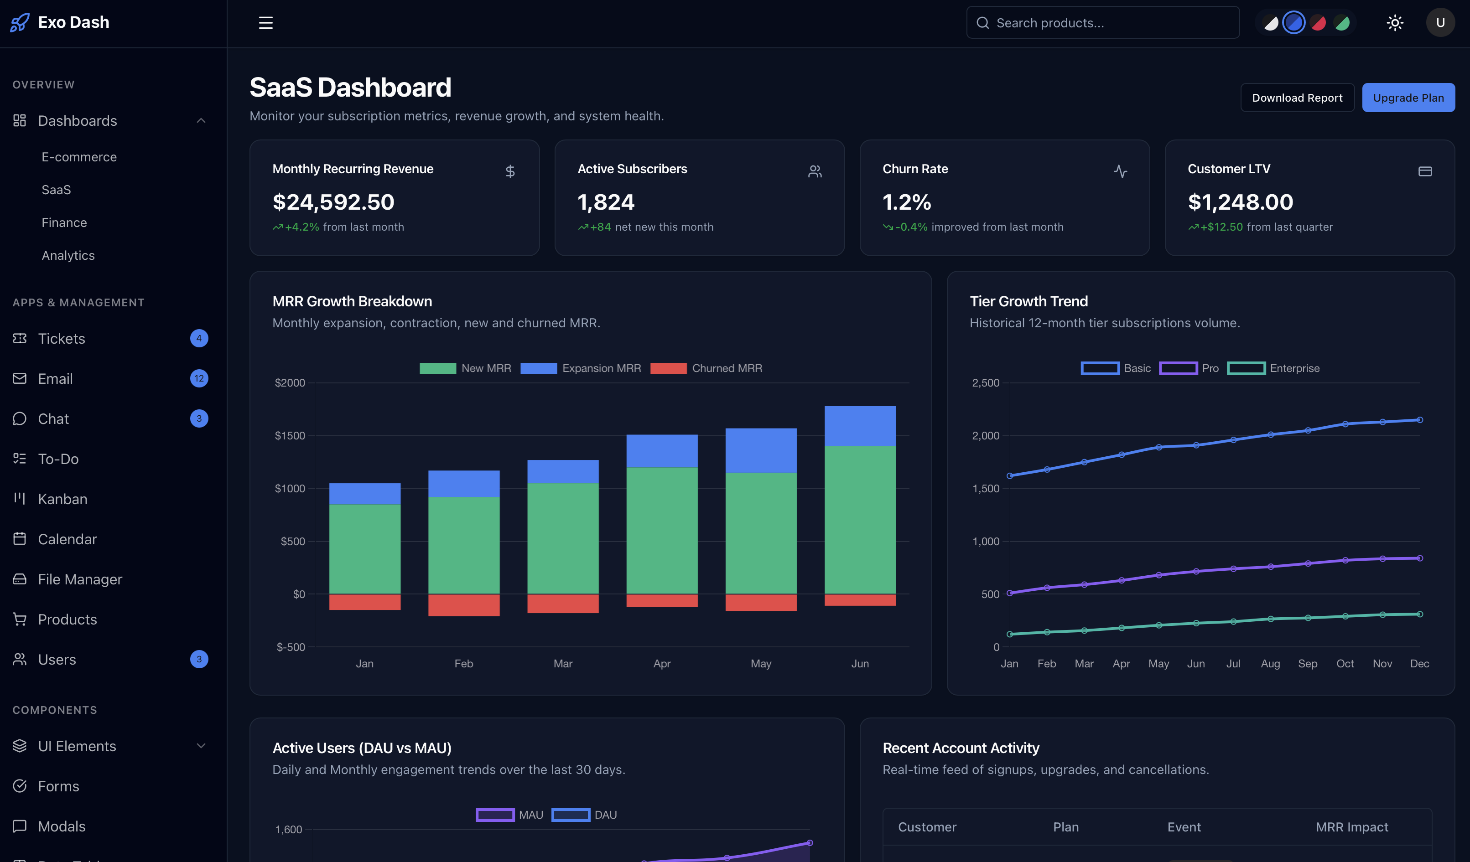
Task: Click the Download Report button
Action: [x=1297, y=98]
